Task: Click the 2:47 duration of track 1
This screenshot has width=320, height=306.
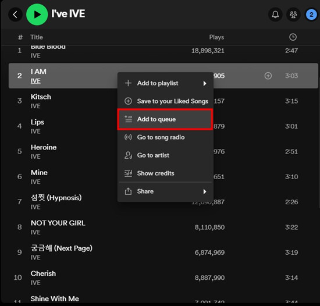Action: (291, 51)
